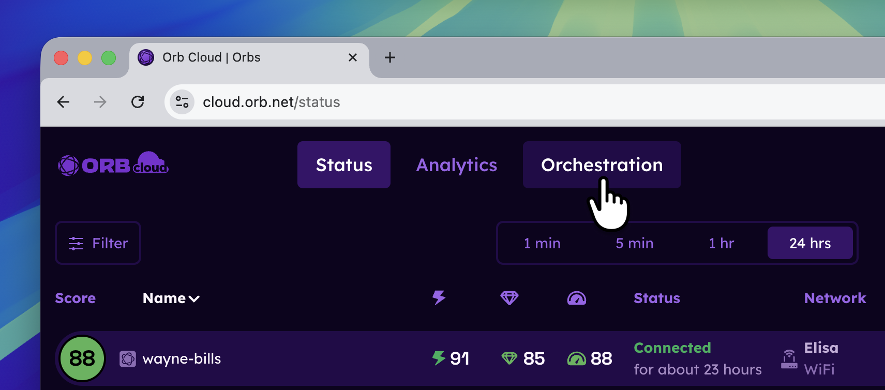This screenshot has height=390, width=885.
Task: Click the diamond reliability column icon
Action: (x=509, y=297)
